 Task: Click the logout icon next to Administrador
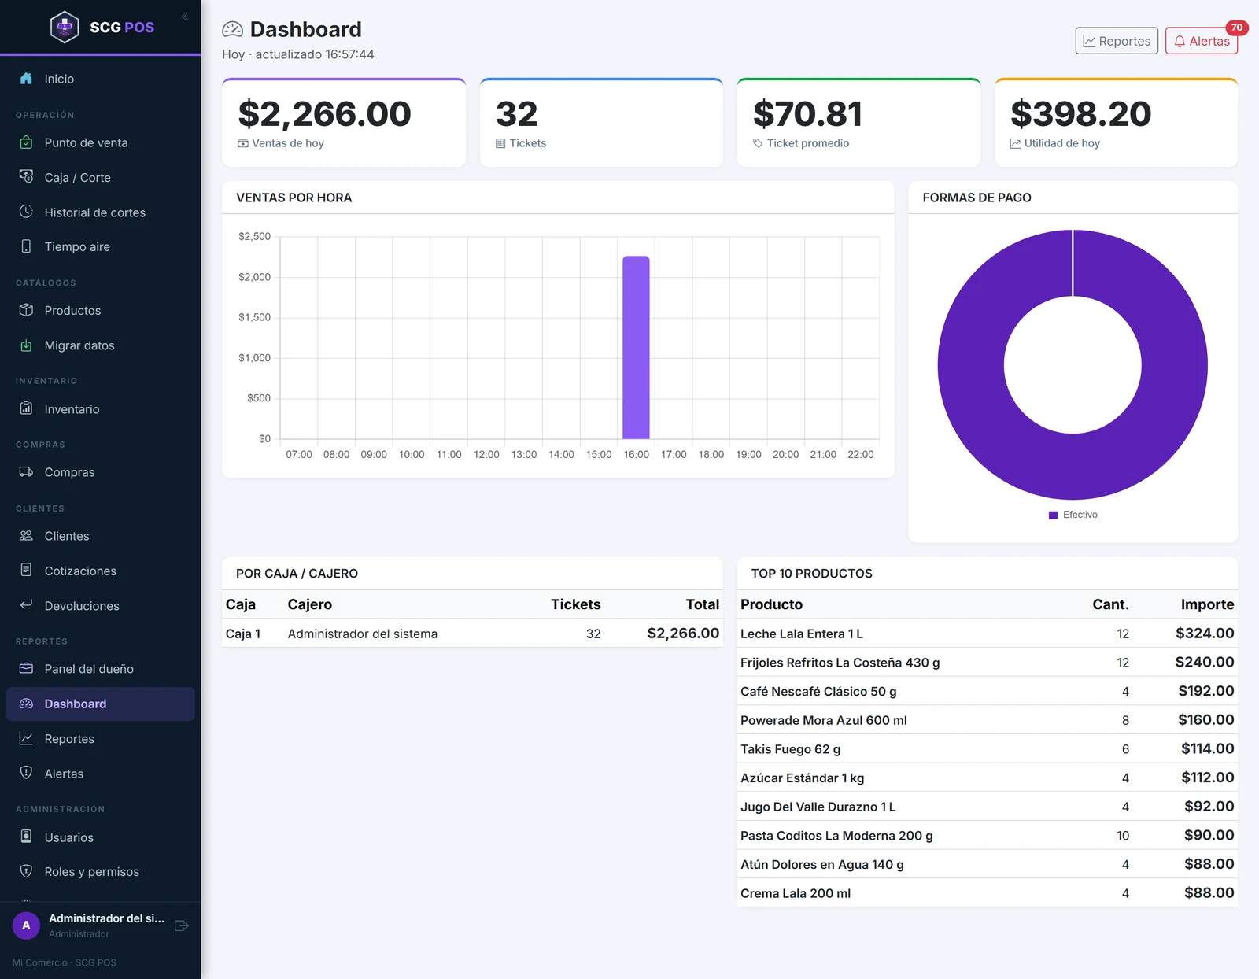pos(182,925)
